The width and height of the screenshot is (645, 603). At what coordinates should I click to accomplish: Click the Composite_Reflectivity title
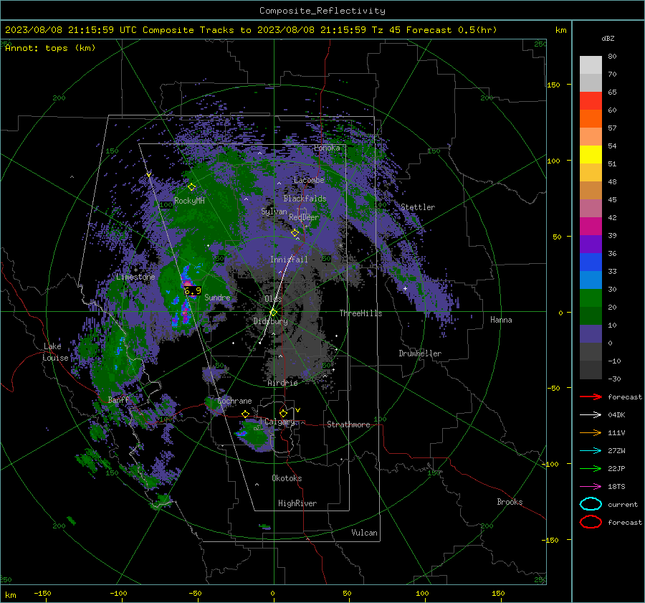[x=322, y=11]
